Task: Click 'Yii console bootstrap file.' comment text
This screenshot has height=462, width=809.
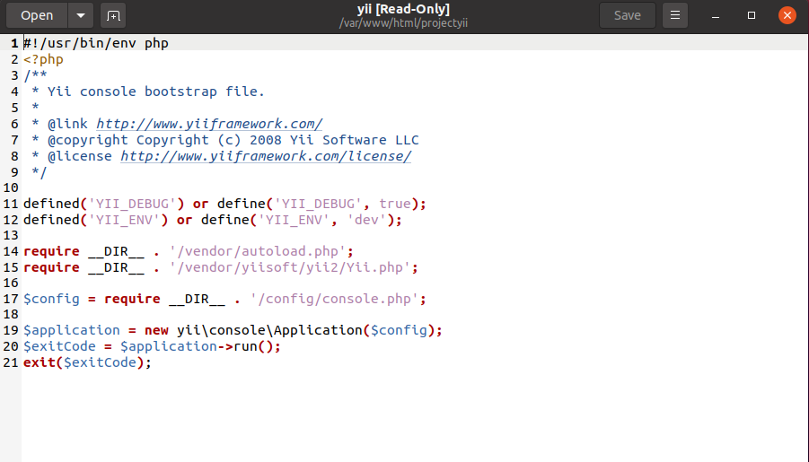Action: tap(156, 92)
